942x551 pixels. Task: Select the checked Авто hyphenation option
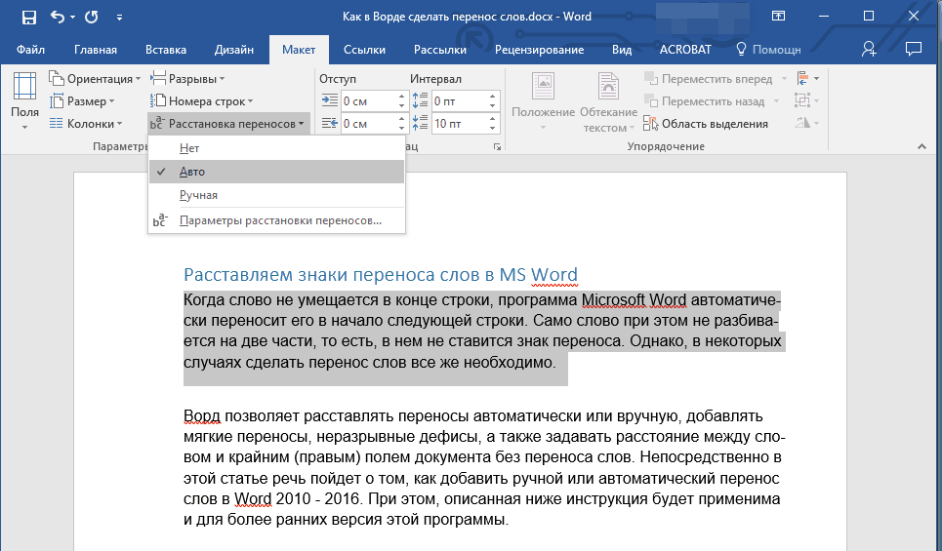coord(276,172)
